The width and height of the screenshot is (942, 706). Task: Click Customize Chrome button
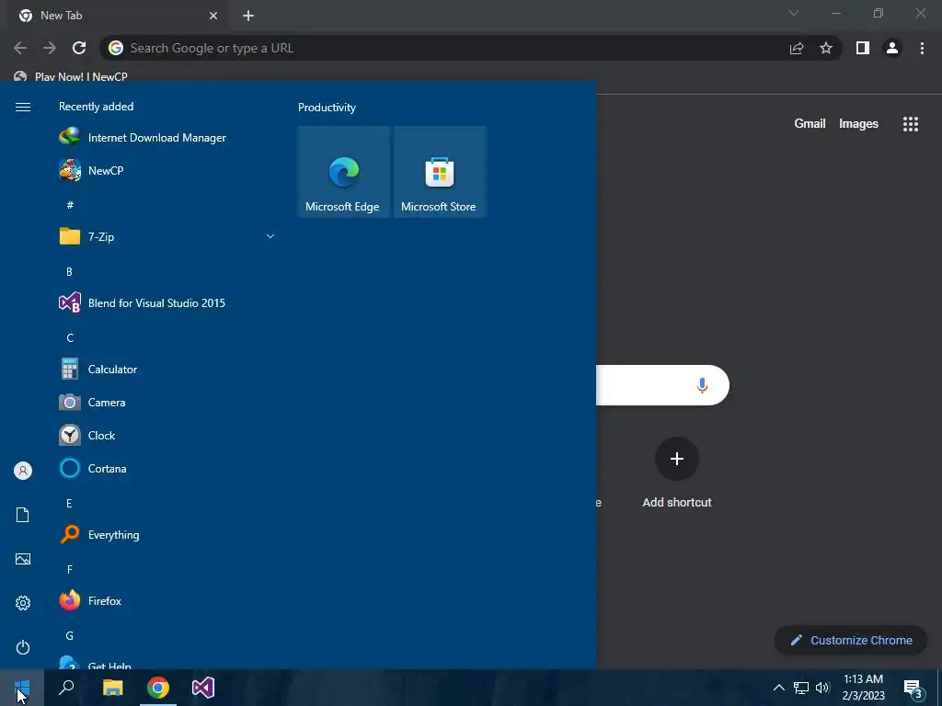pos(851,640)
